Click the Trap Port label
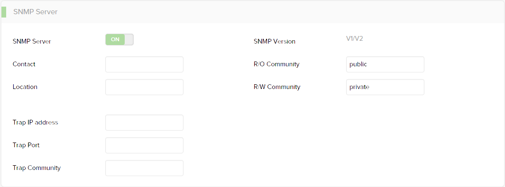 [26, 145]
